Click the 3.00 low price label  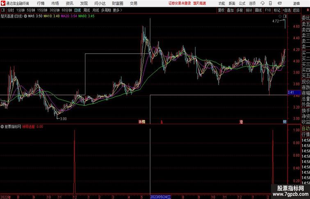tap(63, 119)
